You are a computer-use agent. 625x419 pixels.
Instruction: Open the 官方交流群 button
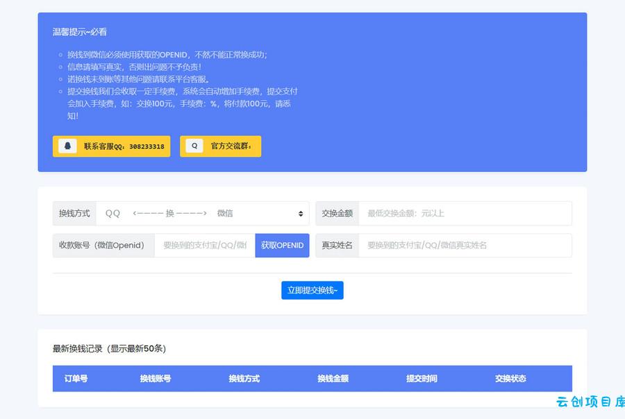pyautogui.click(x=220, y=146)
